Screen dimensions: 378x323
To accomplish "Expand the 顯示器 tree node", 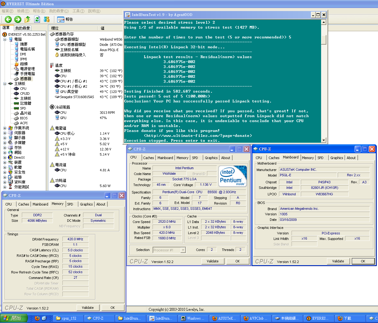I will pyautogui.click(x=5, y=138).
